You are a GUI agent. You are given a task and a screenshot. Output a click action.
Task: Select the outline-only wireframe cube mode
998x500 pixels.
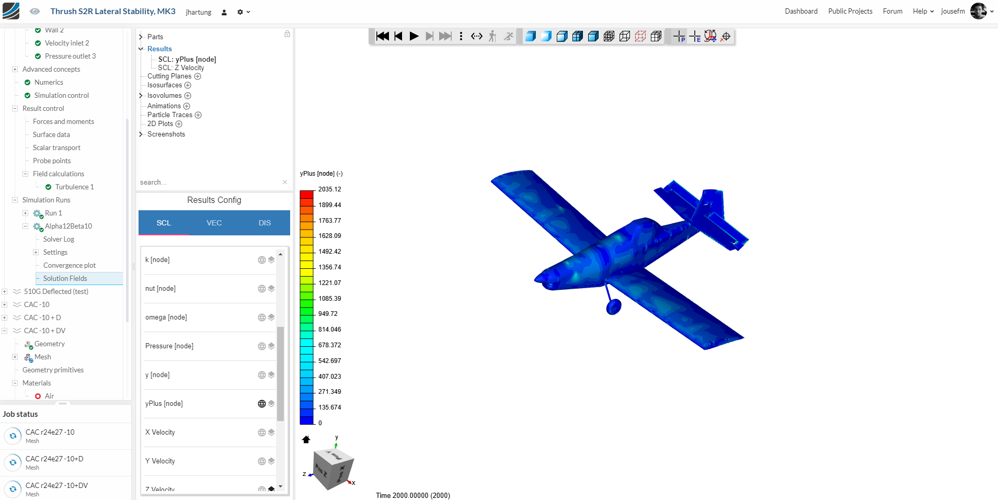point(625,36)
